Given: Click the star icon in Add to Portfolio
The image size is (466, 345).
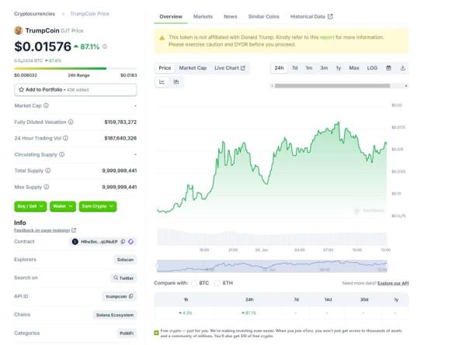Looking at the screenshot, I should [x=21, y=90].
